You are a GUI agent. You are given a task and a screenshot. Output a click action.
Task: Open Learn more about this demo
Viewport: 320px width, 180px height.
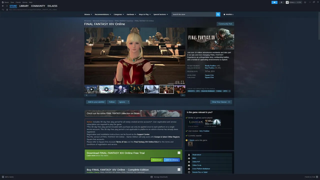[x=91, y=156]
